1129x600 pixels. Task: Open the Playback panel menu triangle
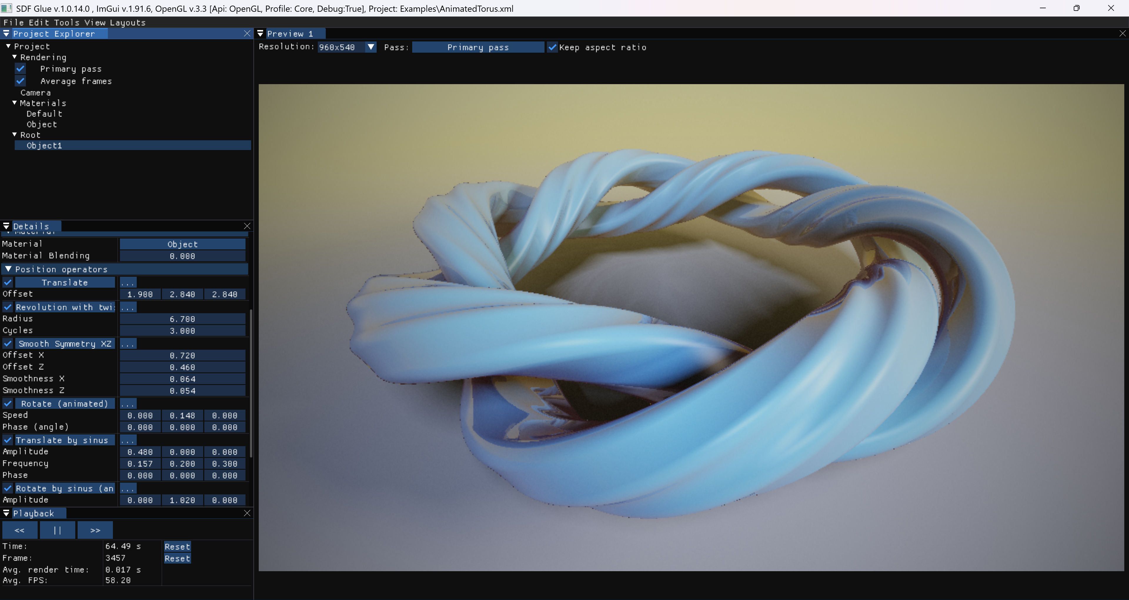tap(6, 513)
